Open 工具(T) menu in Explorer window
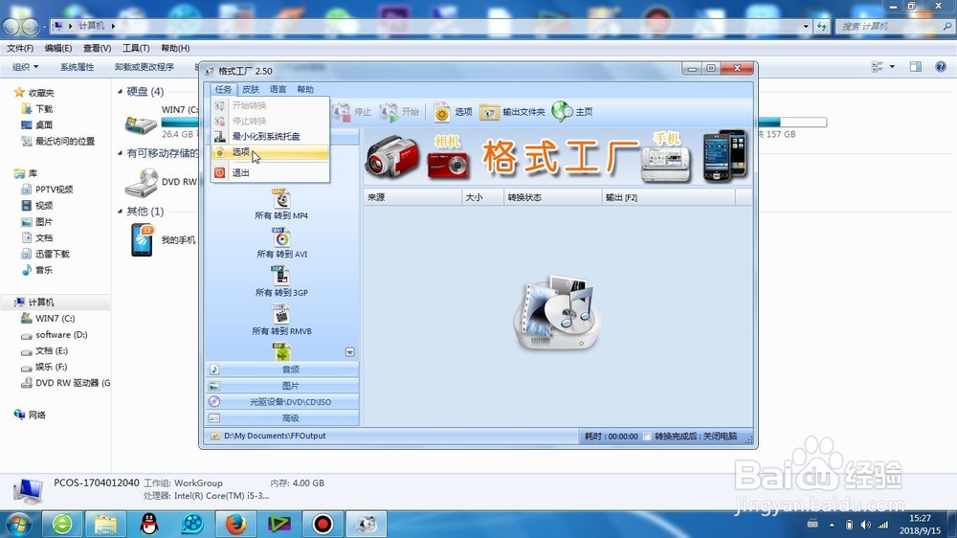The width and height of the screenshot is (957, 538). tap(136, 48)
